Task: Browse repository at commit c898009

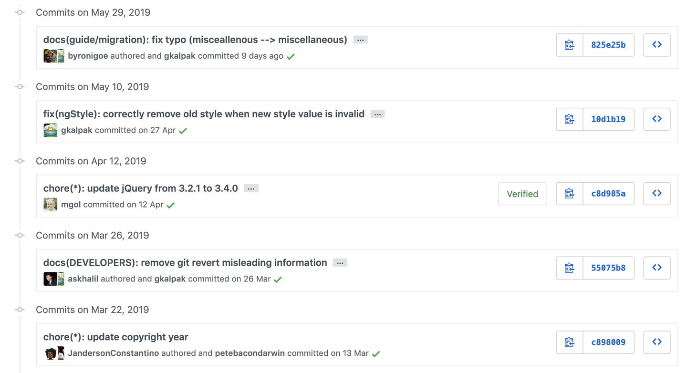Action: pyautogui.click(x=656, y=342)
